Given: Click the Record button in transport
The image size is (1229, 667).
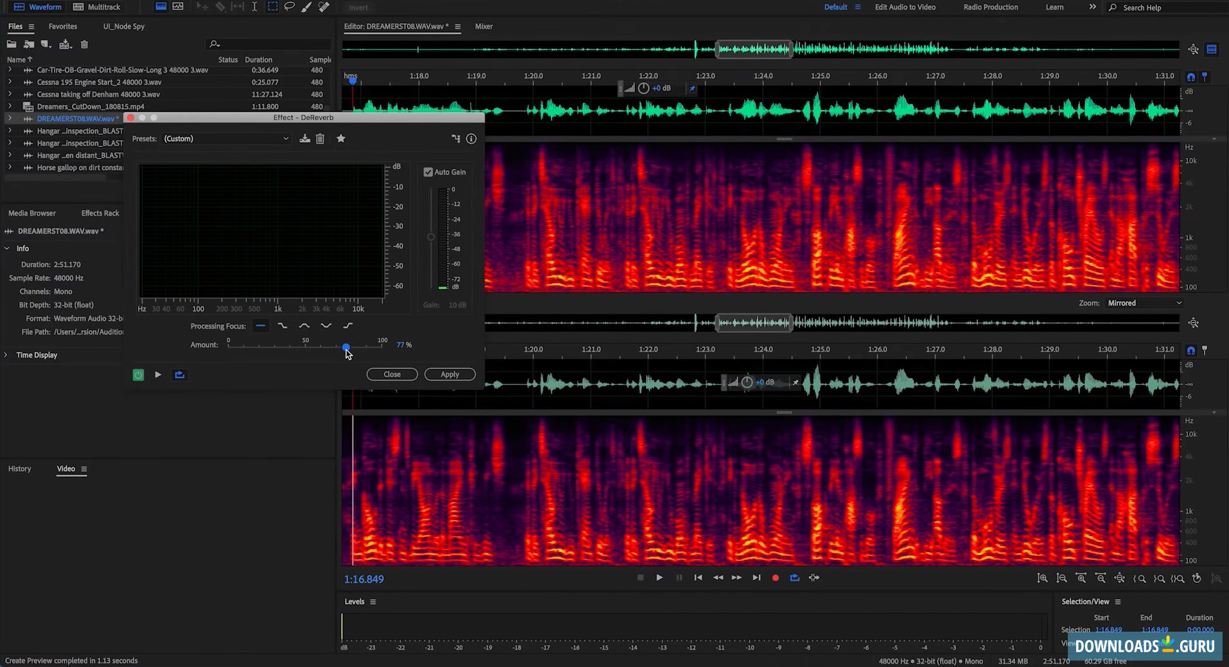Looking at the screenshot, I should click(x=775, y=578).
